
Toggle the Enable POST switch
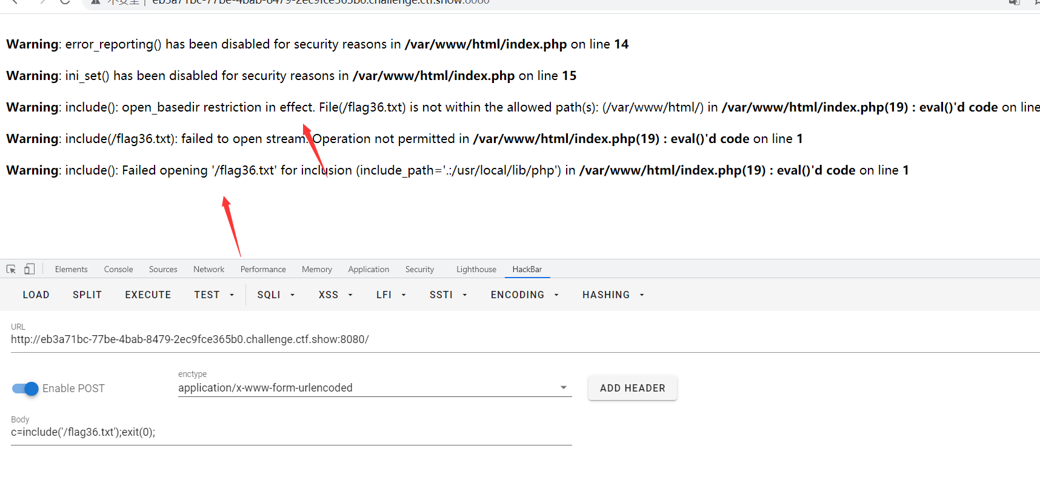25,389
